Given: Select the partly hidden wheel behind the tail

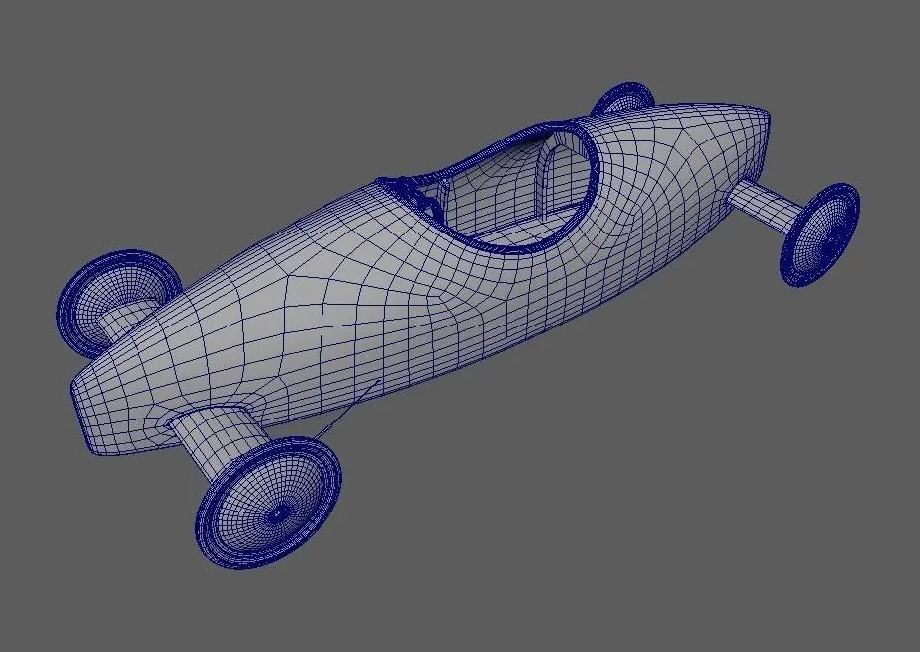Looking at the screenshot, I should click(622, 97).
